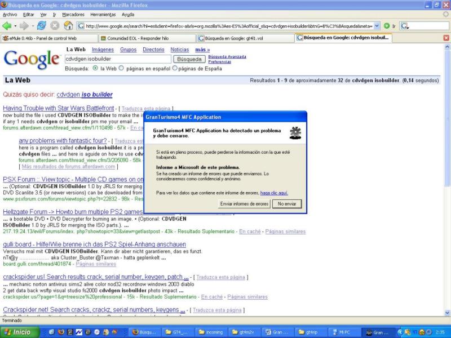Click the URL address bar field

[229, 26]
